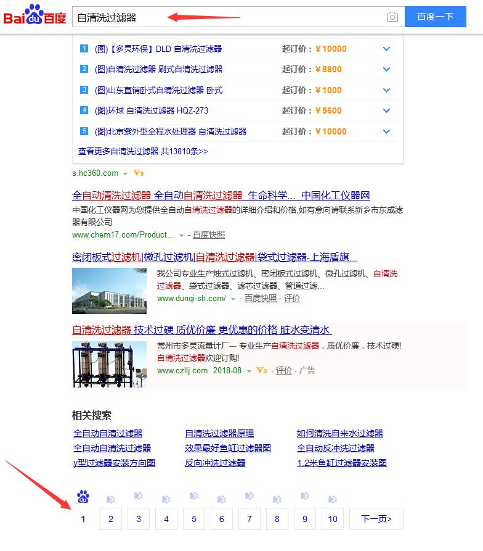Click the V3 badge next to s.hc360.com
483x551 pixels.
139,173
